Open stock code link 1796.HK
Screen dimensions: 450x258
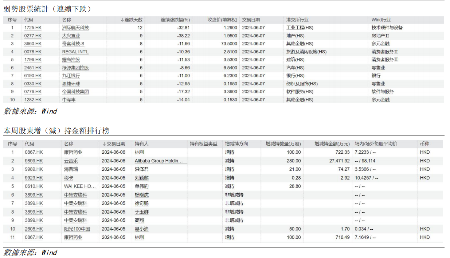pos(33,60)
